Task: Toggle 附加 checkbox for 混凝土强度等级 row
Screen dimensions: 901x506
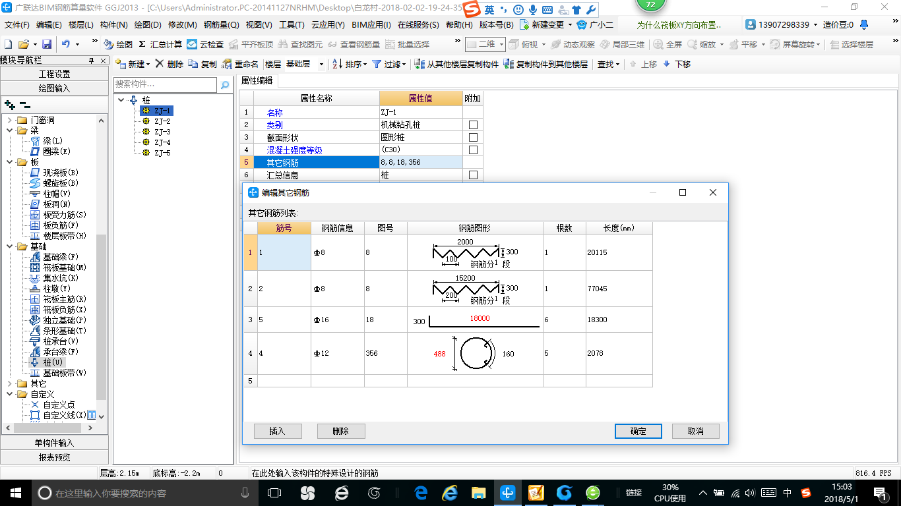Action: (473, 150)
